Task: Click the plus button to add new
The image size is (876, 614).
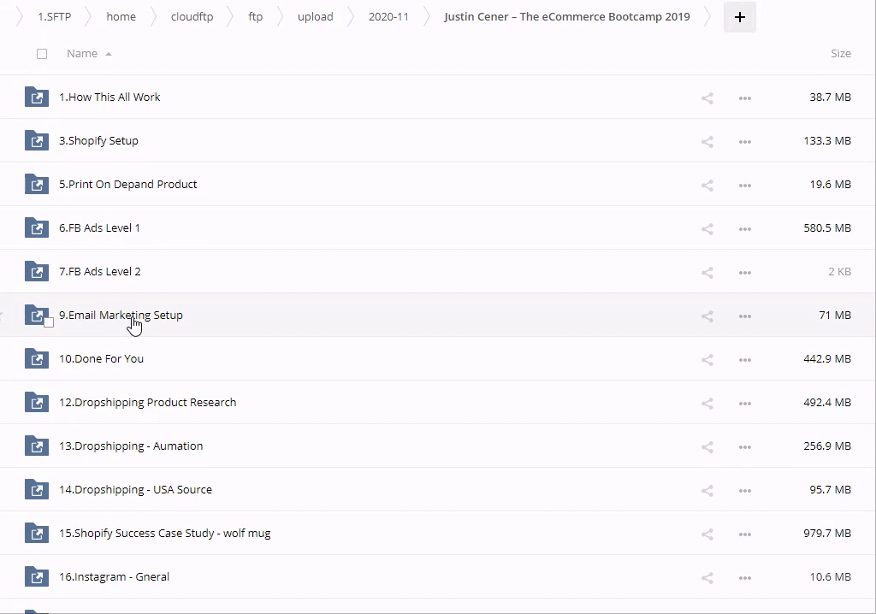Action: tap(739, 17)
